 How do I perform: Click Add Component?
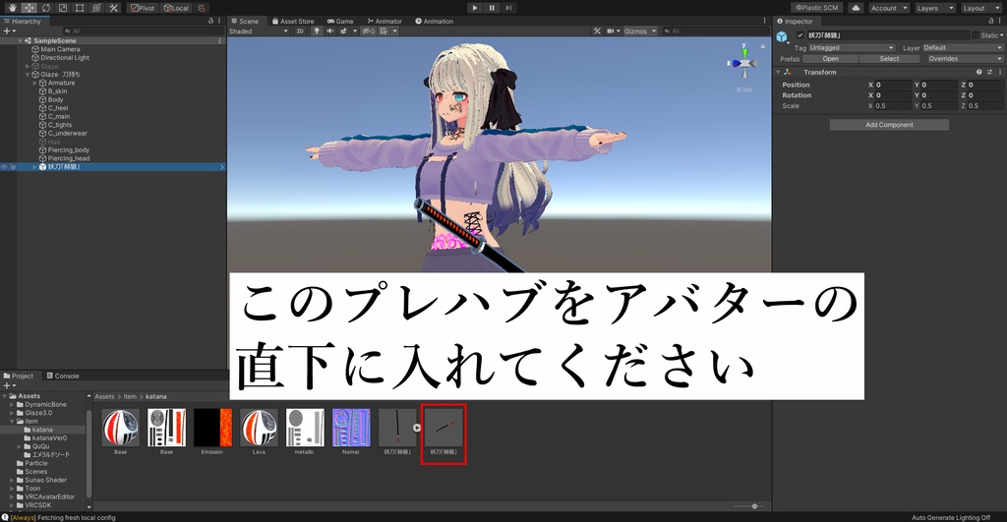pos(889,125)
